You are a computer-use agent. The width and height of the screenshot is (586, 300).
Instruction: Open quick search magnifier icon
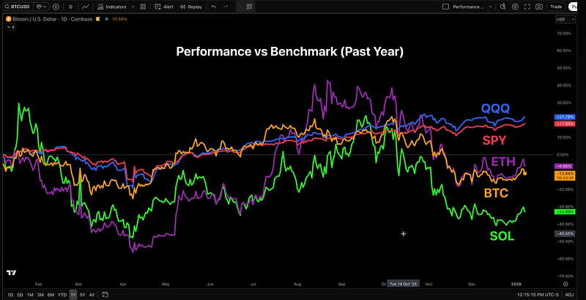click(x=503, y=7)
